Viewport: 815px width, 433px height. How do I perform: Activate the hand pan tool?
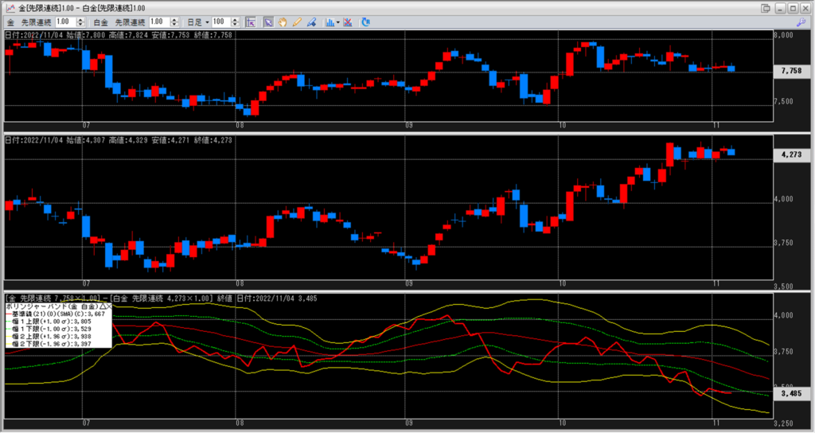click(283, 21)
